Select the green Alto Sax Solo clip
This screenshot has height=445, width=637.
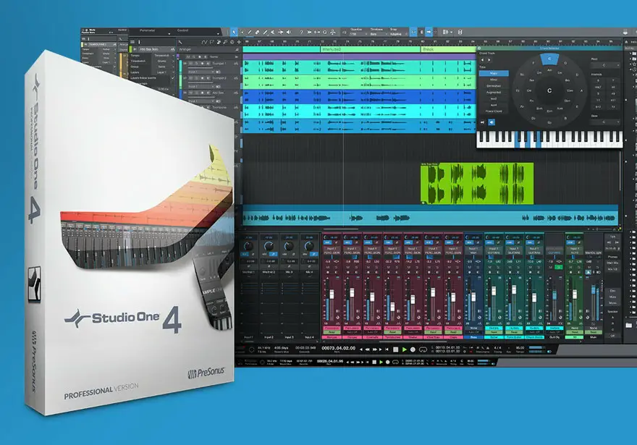pos(477,184)
